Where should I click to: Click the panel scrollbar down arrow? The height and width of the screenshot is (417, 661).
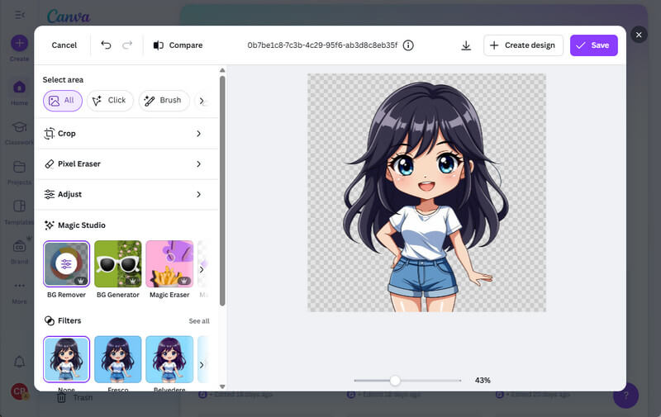(x=222, y=386)
